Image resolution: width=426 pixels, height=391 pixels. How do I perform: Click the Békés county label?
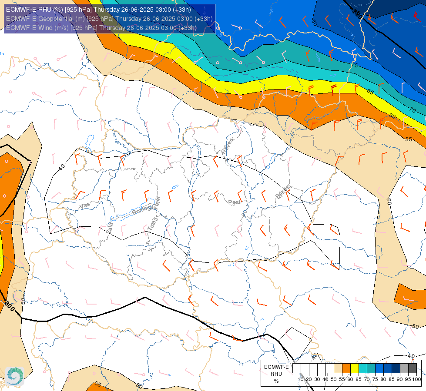click(283, 192)
